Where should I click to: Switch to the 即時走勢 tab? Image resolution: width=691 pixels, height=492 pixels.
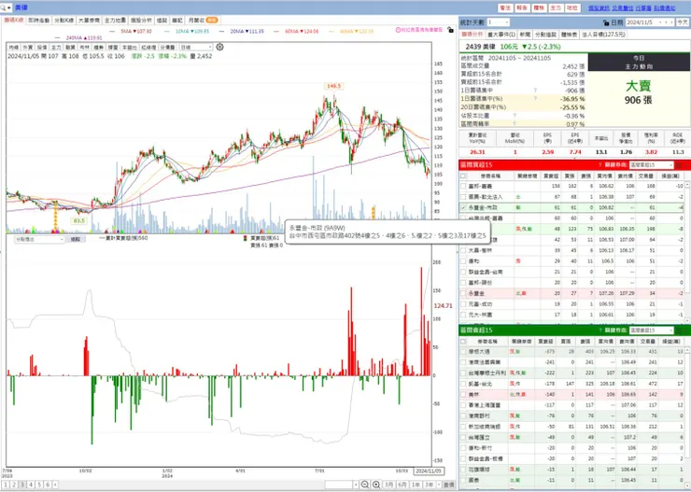click(x=39, y=21)
